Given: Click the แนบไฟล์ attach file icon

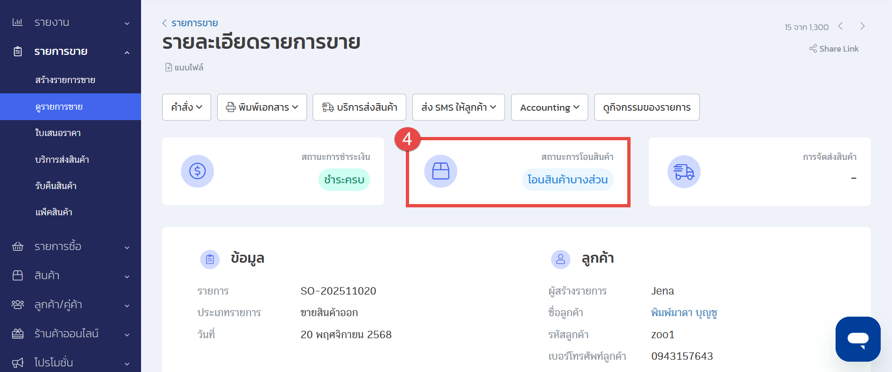Looking at the screenshot, I should [168, 68].
